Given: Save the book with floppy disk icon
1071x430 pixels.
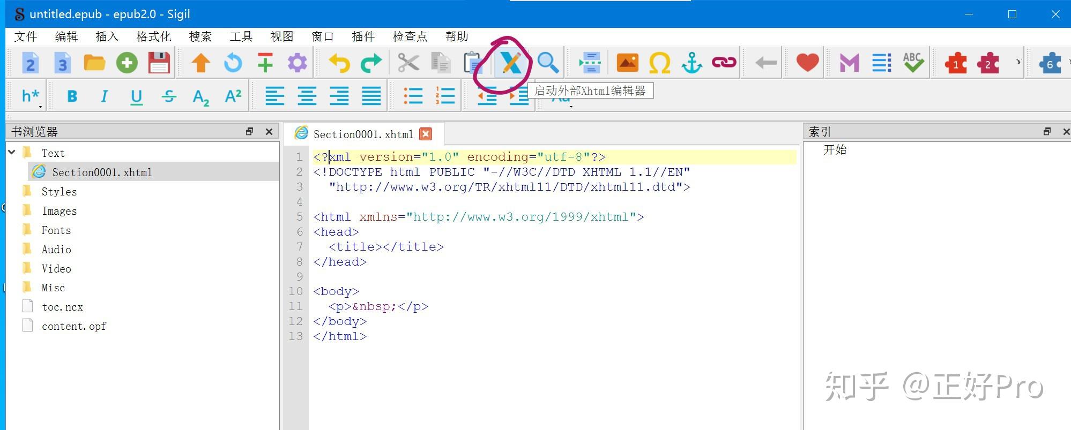Looking at the screenshot, I should pos(159,63).
